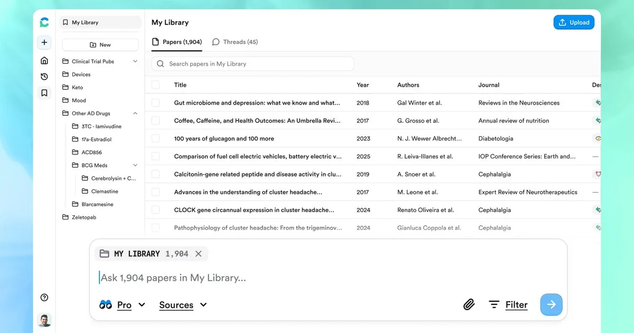
Task: Click the plus new-thread icon
Action: tap(44, 42)
